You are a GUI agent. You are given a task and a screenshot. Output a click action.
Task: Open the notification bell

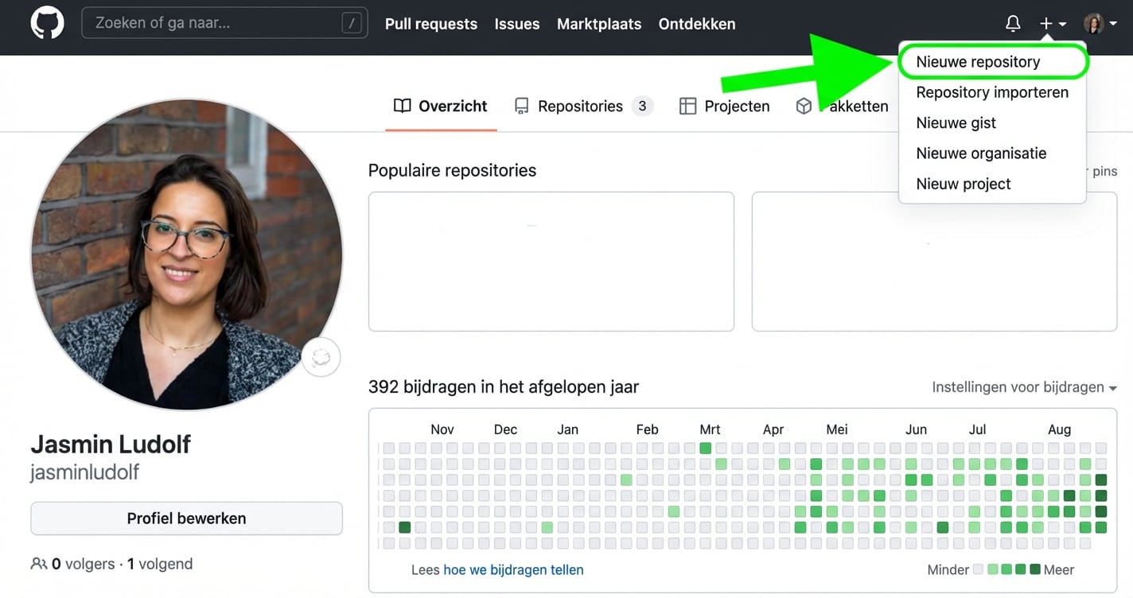coord(1012,23)
